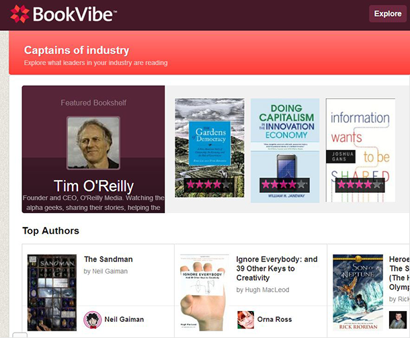Open Doing Capitalism in the Innovation Economy cover

tap(285, 151)
